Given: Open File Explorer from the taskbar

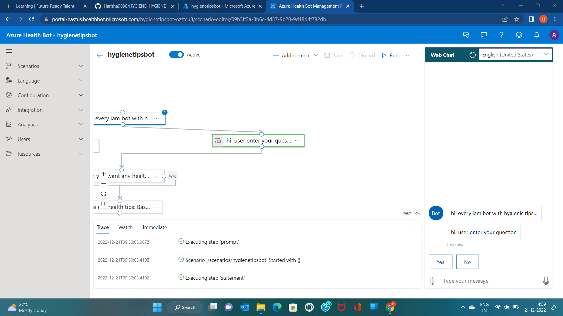Looking at the screenshot, I should (261, 307).
